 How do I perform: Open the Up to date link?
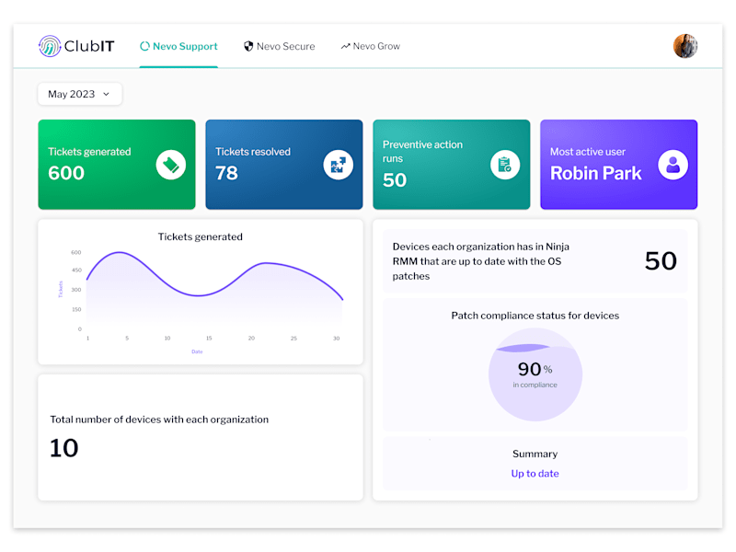pyautogui.click(x=535, y=473)
